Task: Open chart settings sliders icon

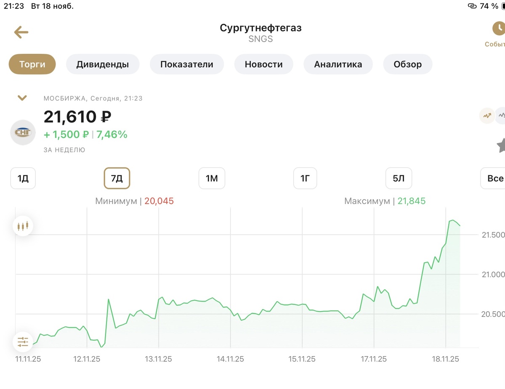Action: (x=23, y=341)
